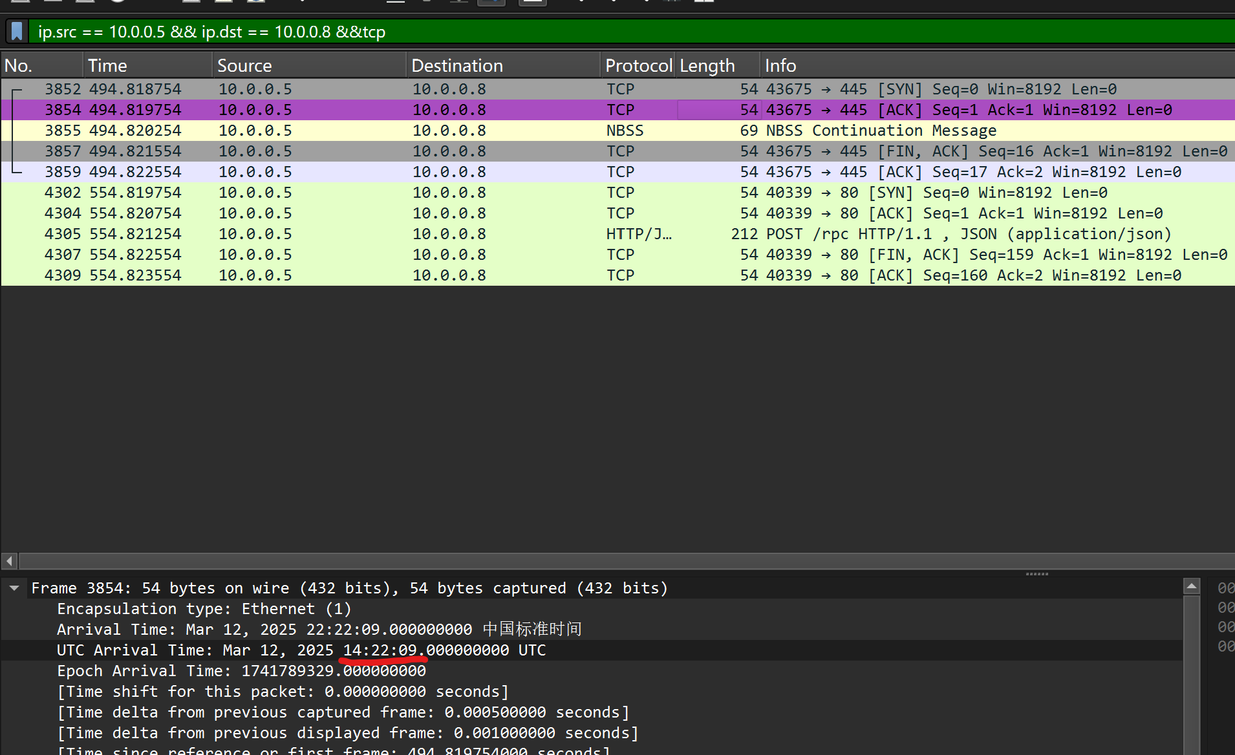Click the dotted pane splitter handle
The width and height of the screenshot is (1235, 755).
[1036, 573]
